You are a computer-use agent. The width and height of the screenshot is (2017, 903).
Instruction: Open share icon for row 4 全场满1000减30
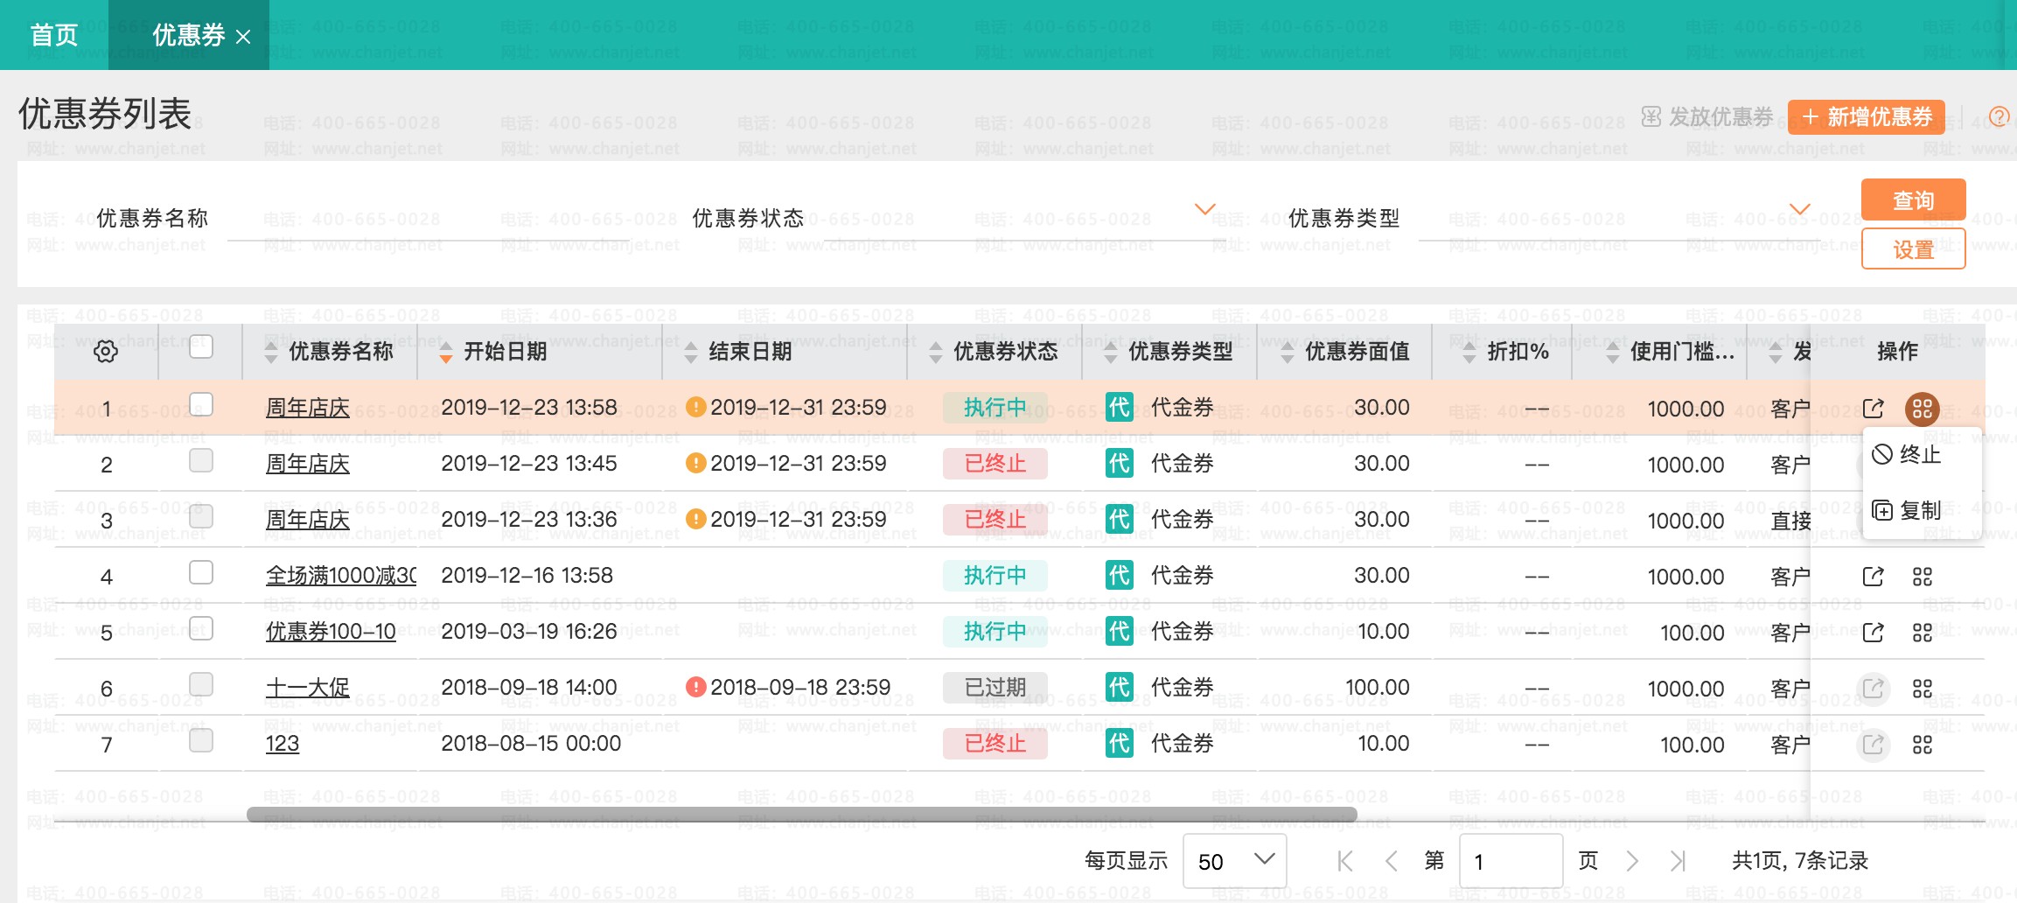click(x=1873, y=576)
